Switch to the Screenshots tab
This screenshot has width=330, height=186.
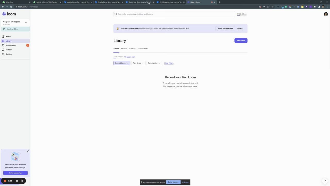143,49
